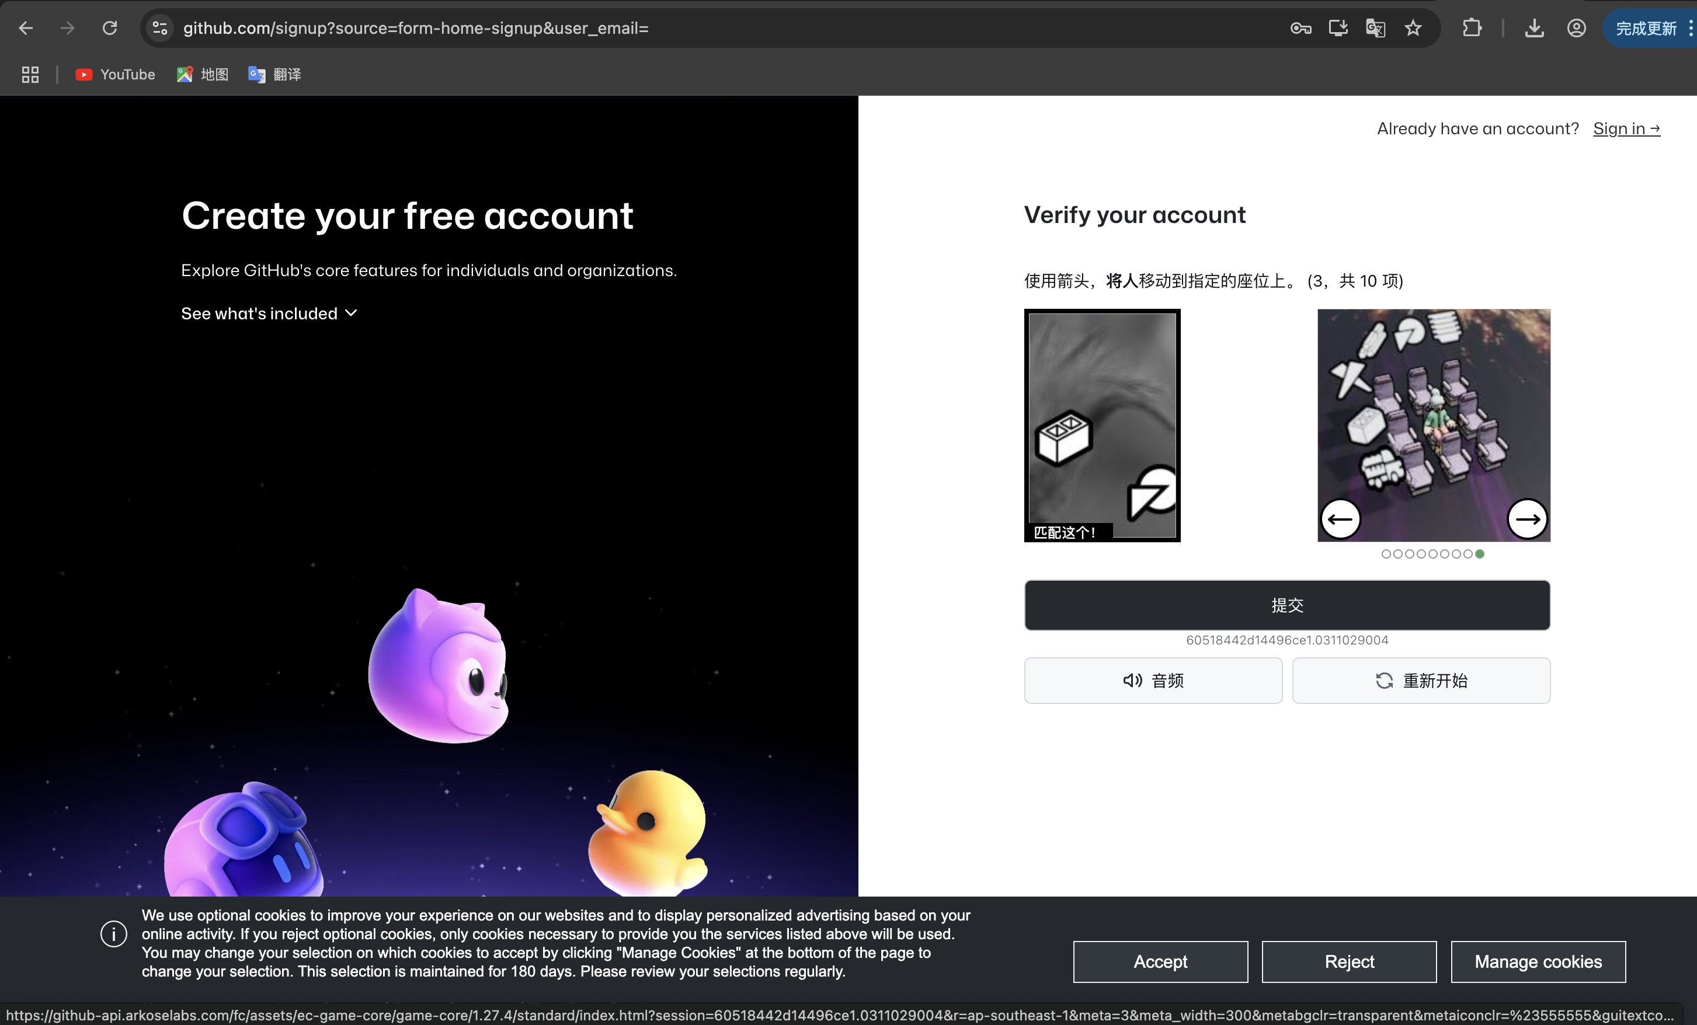Open the YouTube bookmark

pyautogui.click(x=115, y=74)
